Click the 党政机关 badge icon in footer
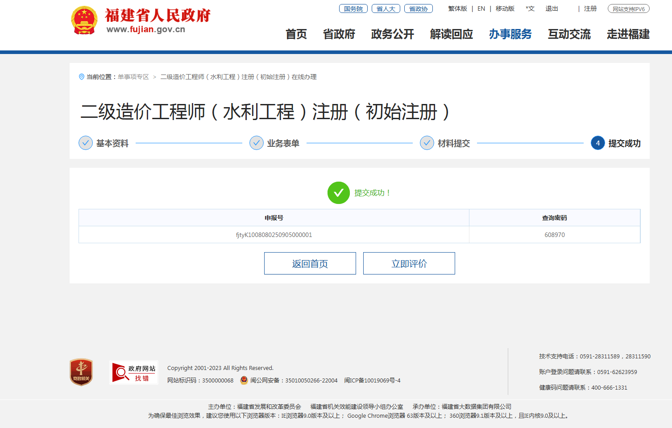This screenshot has width=672, height=428. (81, 372)
